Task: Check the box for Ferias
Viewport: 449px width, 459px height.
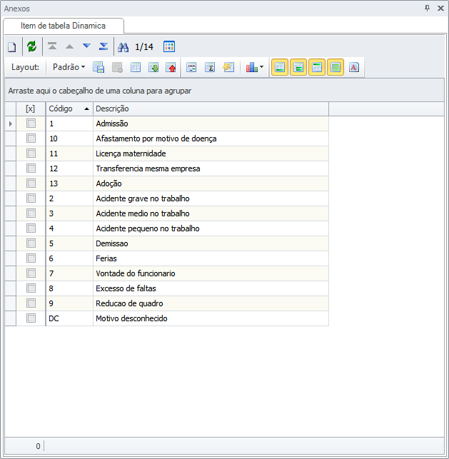Action: (31, 258)
